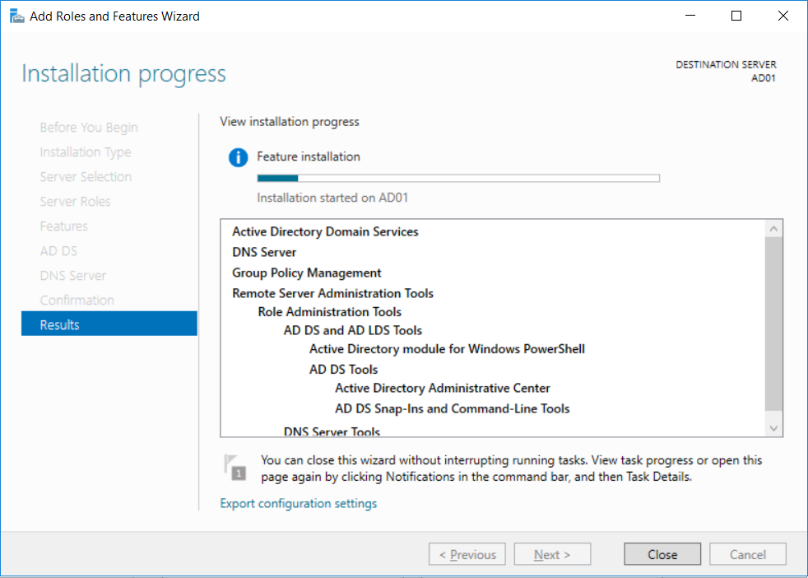
Task: Select the Results step in the sidebar
Action: pos(109,324)
